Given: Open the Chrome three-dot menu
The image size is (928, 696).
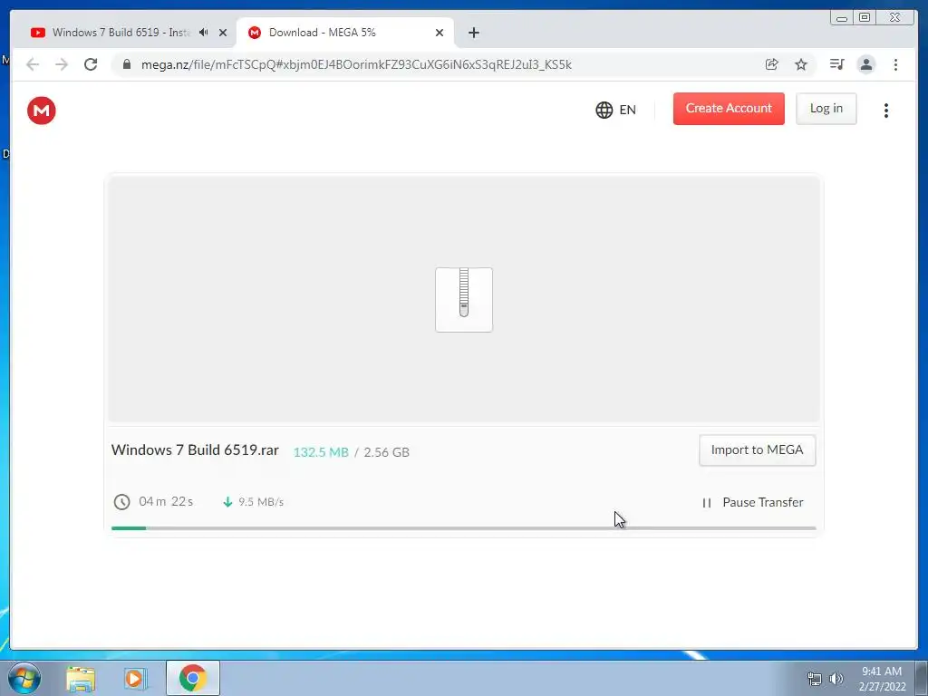Looking at the screenshot, I should pyautogui.click(x=895, y=64).
